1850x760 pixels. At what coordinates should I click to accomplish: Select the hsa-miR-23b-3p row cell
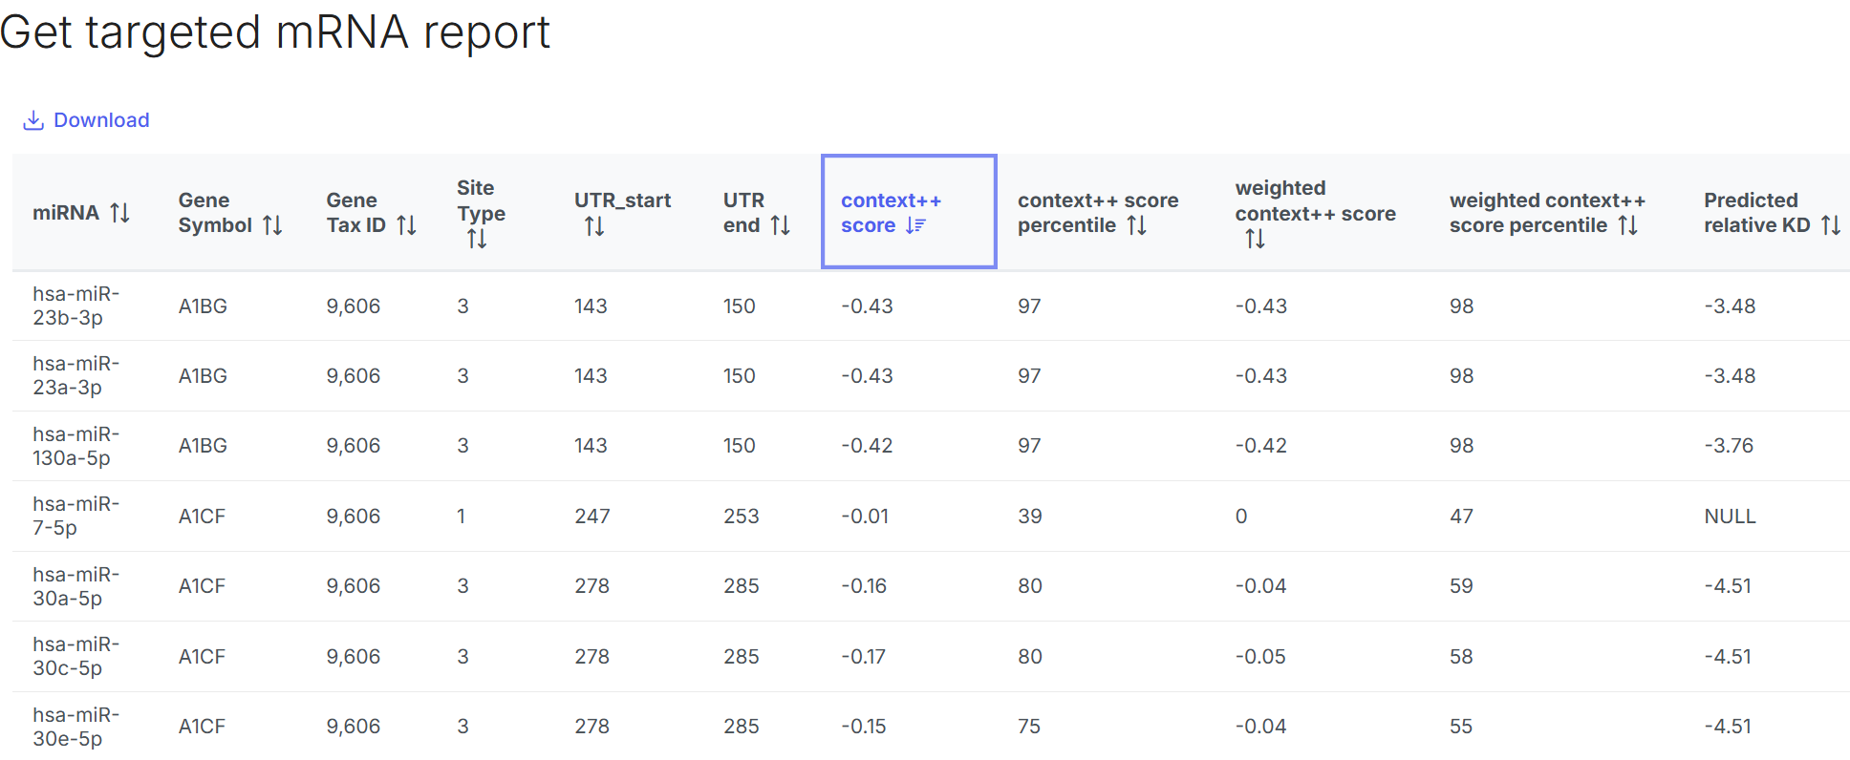click(76, 306)
